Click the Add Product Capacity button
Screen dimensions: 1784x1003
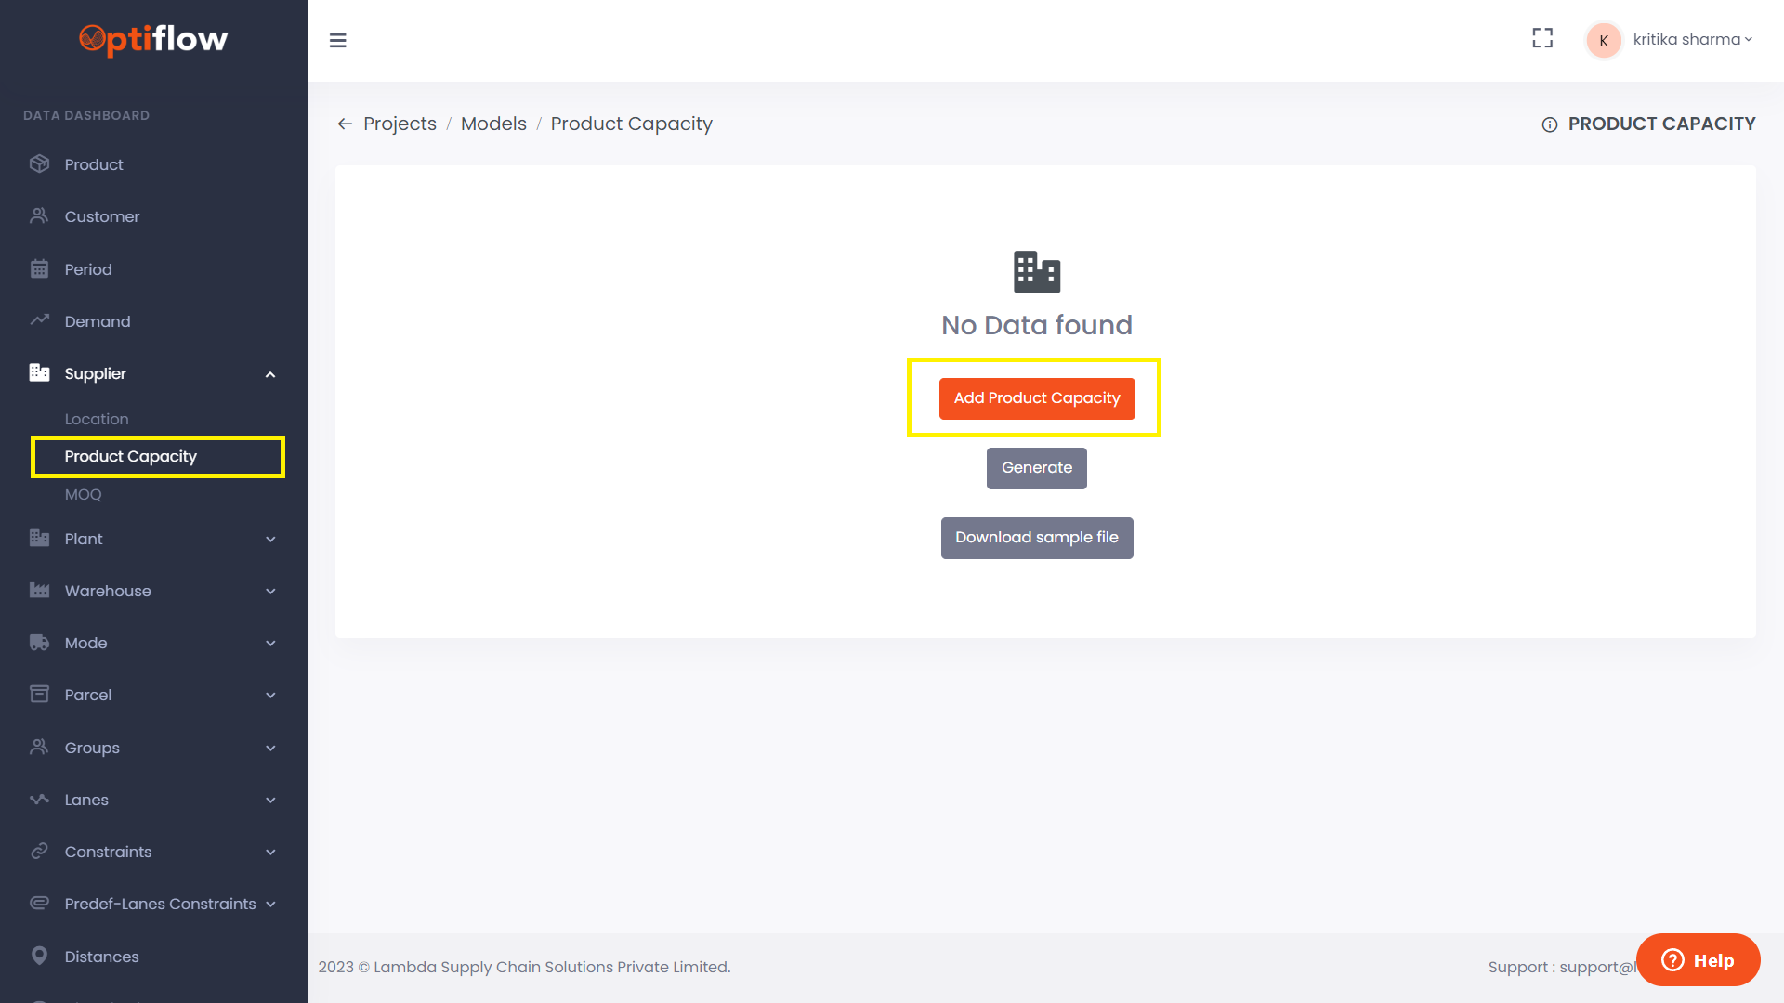pyautogui.click(x=1036, y=397)
